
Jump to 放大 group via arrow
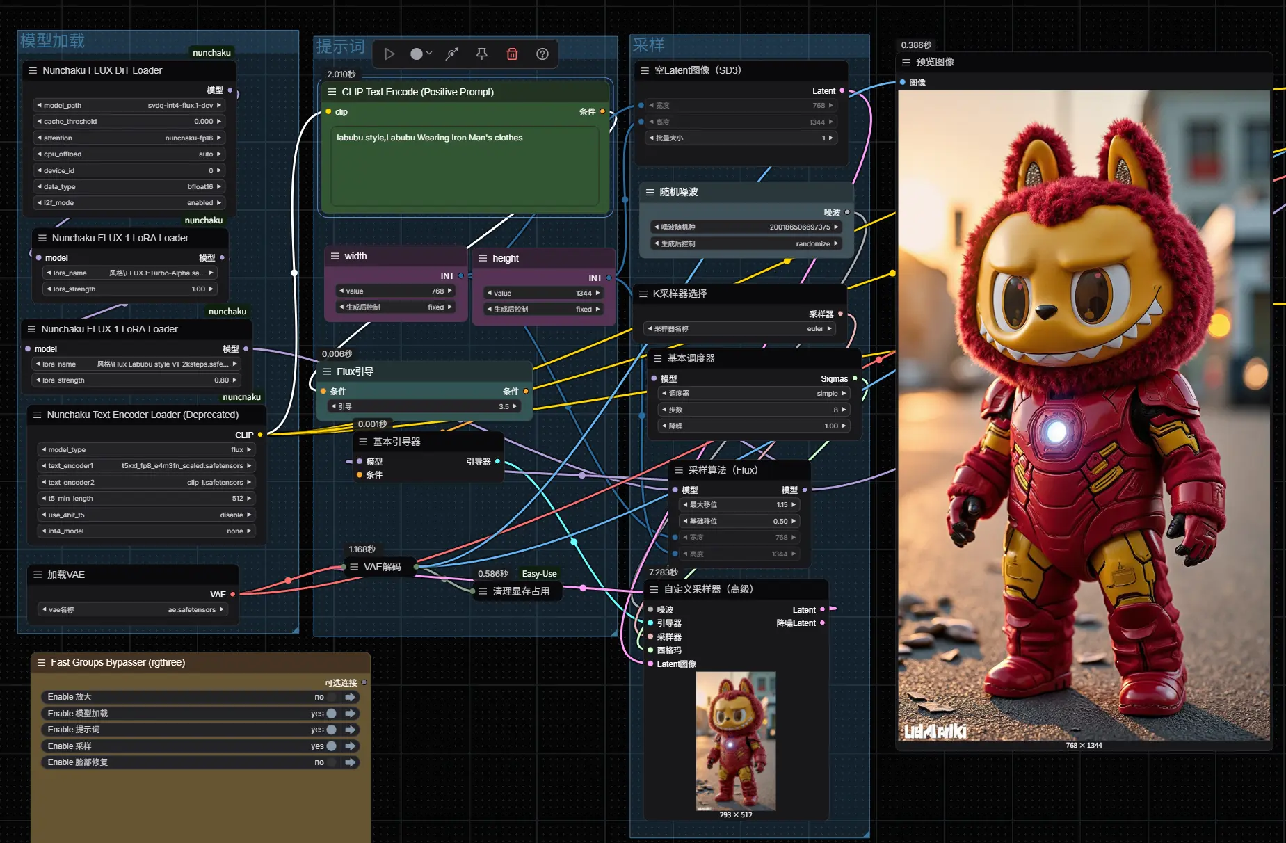coord(351,697)
